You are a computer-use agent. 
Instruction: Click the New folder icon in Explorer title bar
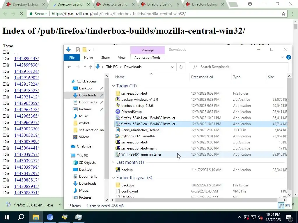pyautogui.click(x=84, y=50)
